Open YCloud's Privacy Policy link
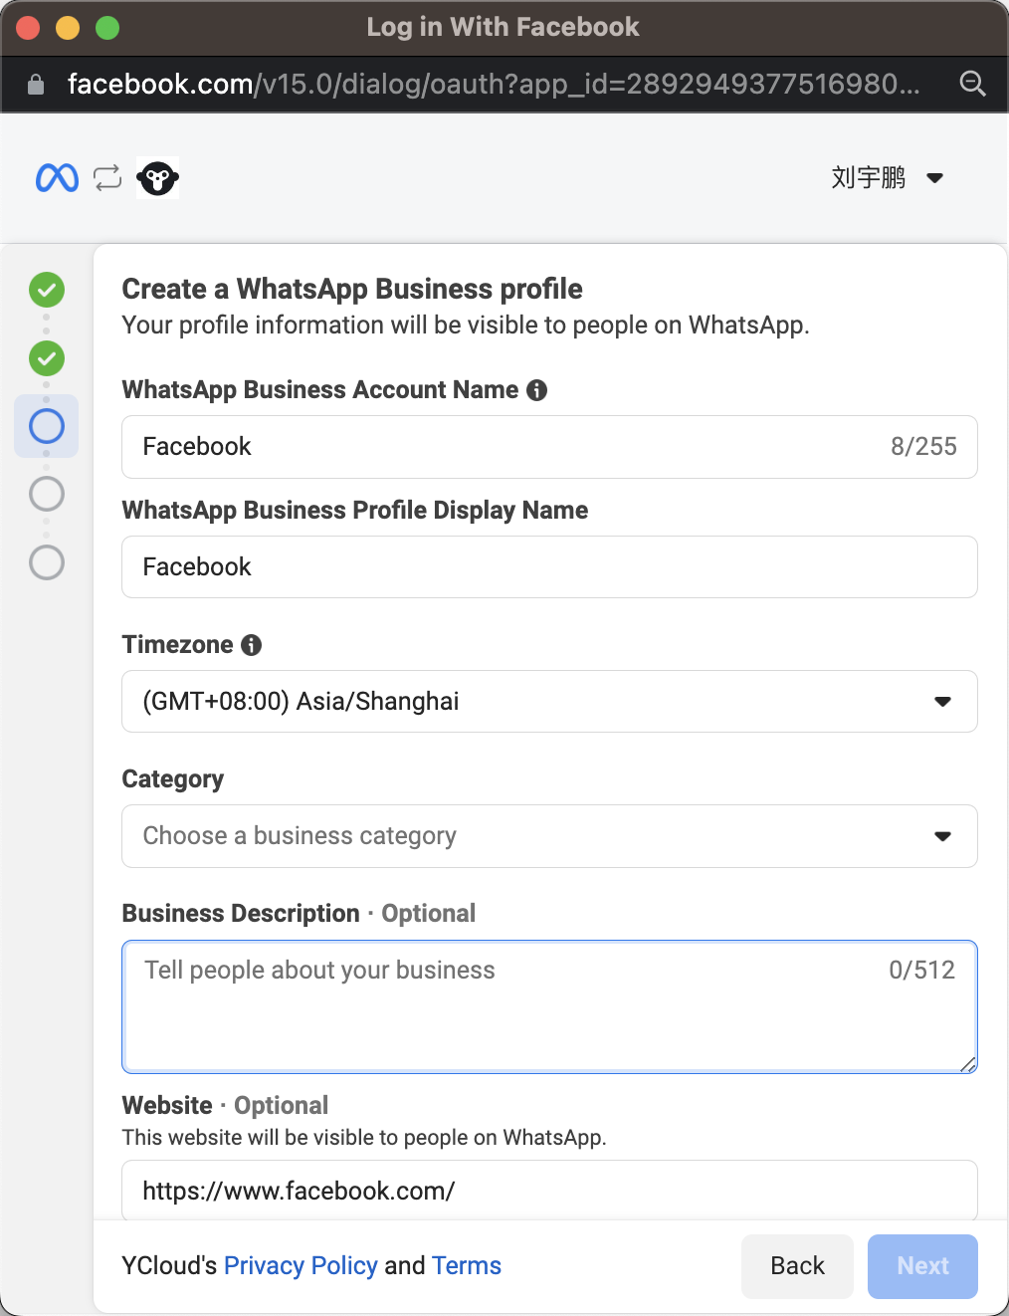Screen dimensions: 1009x1316 [301, 1265]
